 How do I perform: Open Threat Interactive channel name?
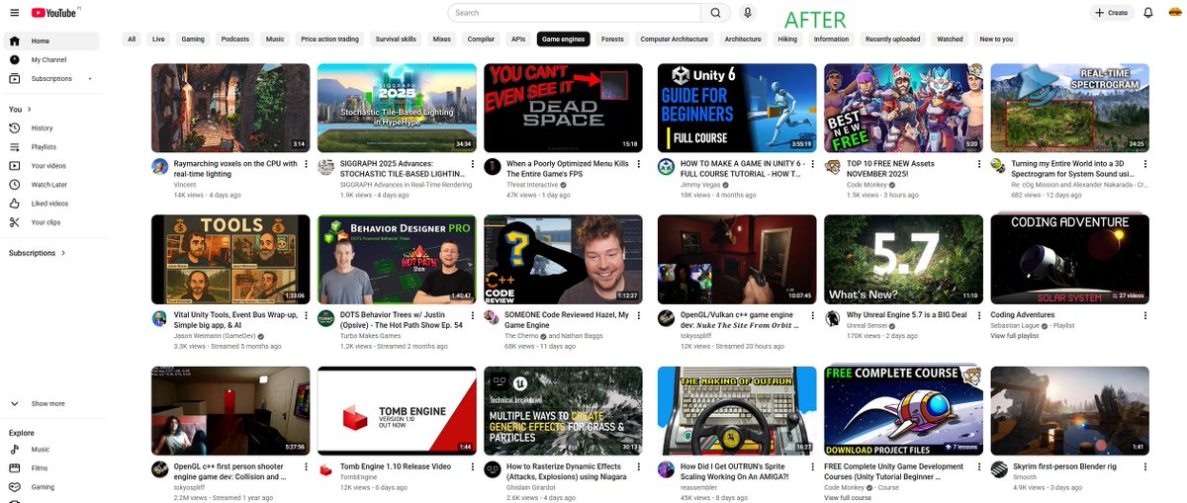tap(532, 185)
